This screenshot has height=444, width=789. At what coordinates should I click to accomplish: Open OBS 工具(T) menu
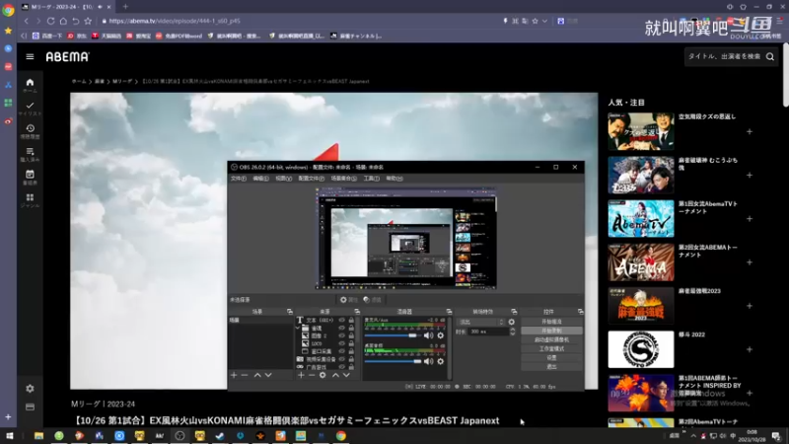click(372, 179)
